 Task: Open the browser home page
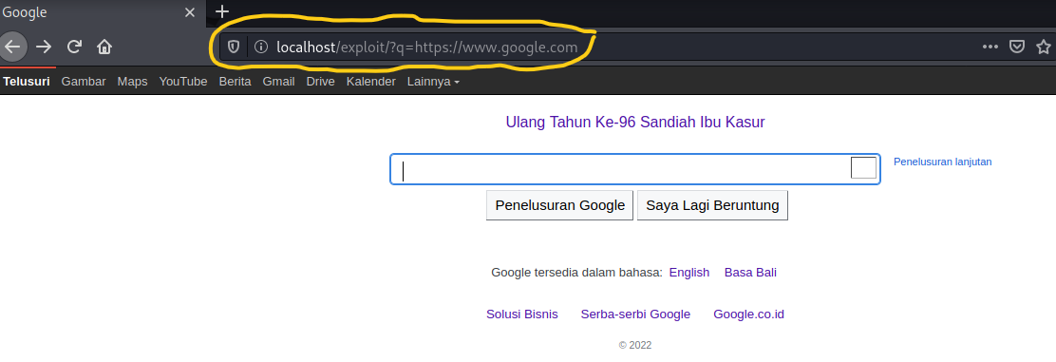pos(104,47)
